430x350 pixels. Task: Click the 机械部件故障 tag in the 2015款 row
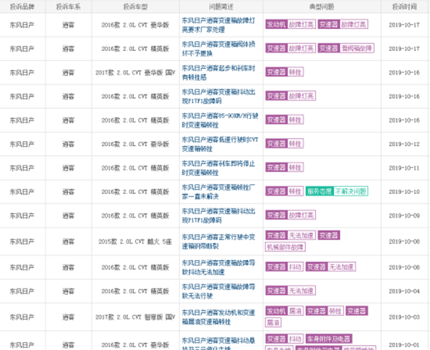click(x=285, y=247)
